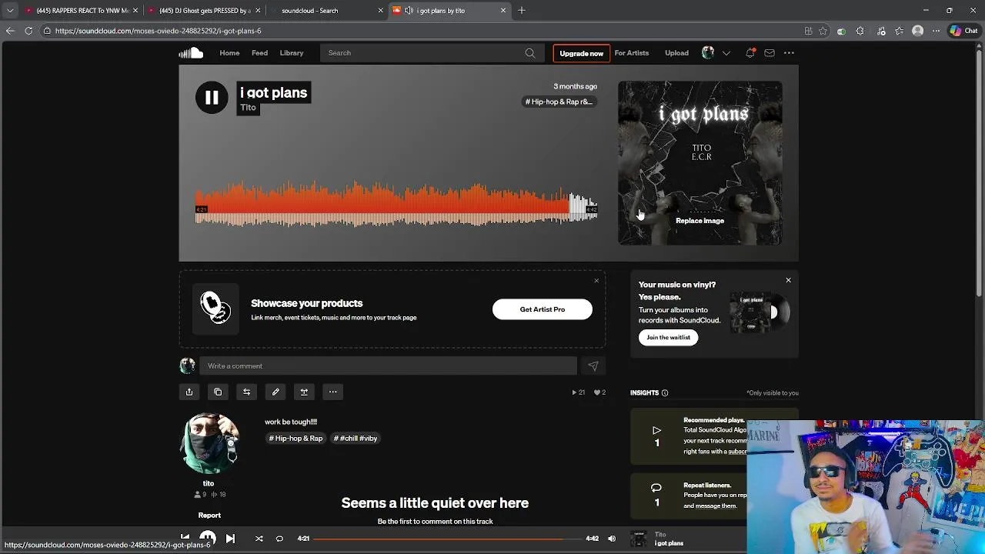Go to previous track in player bar
The image size is (985, 554).
point(185,538)
